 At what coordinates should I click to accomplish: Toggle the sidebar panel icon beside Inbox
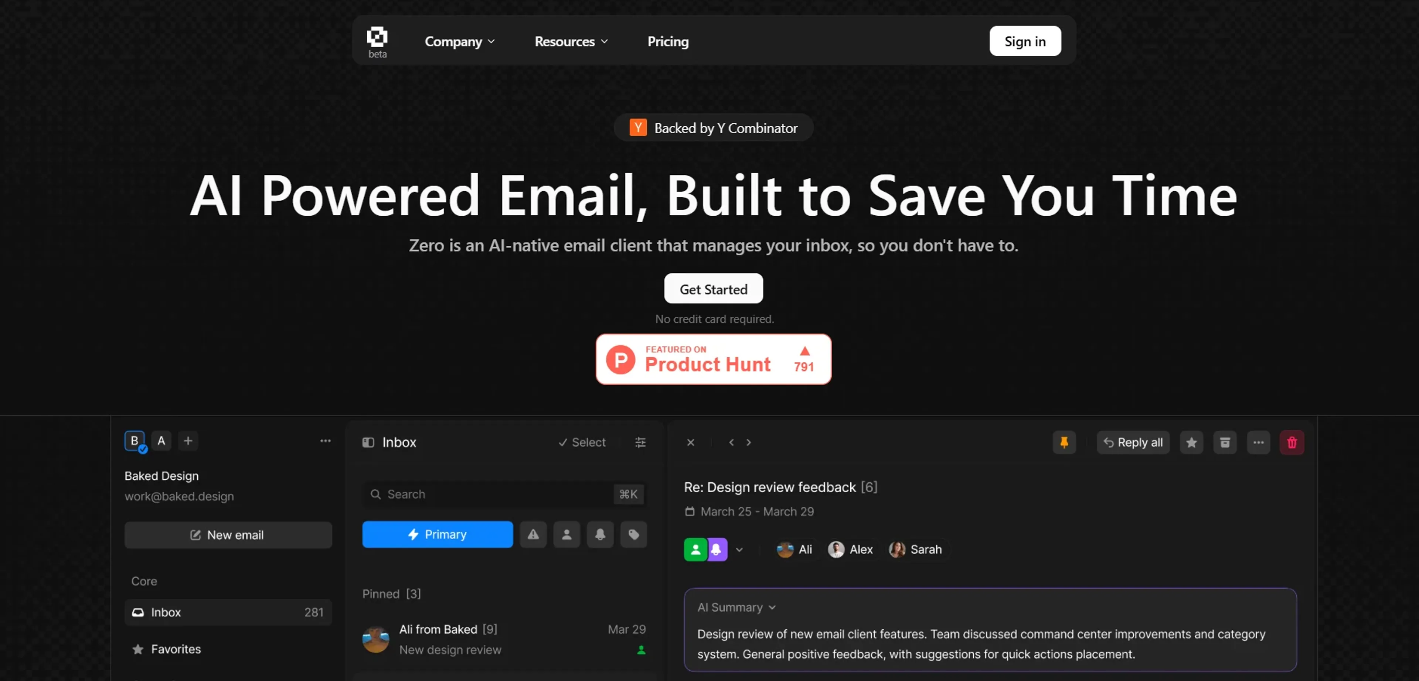[368, 442]
